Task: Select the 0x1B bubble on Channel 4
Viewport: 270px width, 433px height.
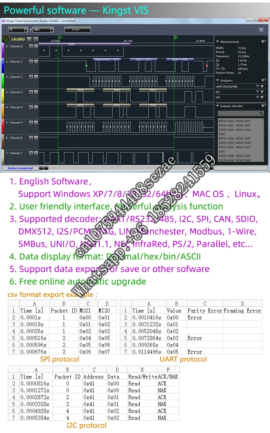Action: tap(153, 105)
